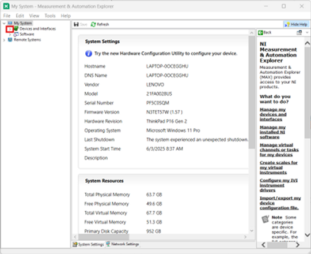311x254 pixels.
Task: Switch to the Network Settings tab
Action: tap(123, 244)
